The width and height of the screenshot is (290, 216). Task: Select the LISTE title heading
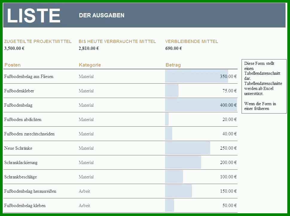tap(34, 16)
